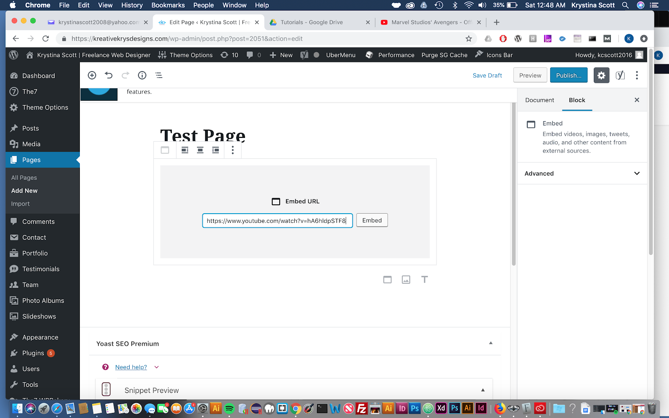The width and height of the screenshot is (669, 418).
Task: Open the editor more options menu
Action: [x=637, y=75]
